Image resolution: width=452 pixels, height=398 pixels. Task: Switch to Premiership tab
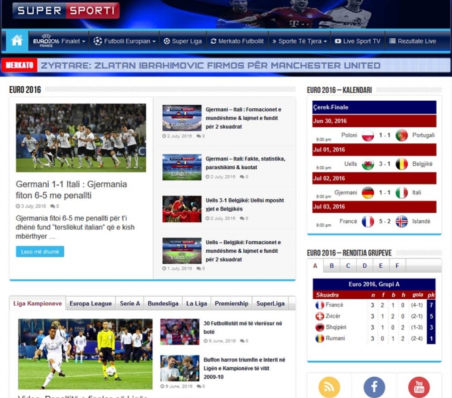(231, 303)
